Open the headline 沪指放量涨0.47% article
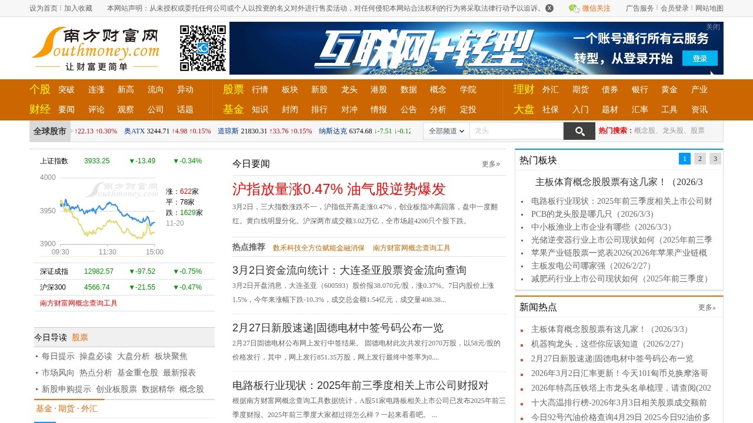Viewport: 753px width, 423px height. click(x=338, y=189)
